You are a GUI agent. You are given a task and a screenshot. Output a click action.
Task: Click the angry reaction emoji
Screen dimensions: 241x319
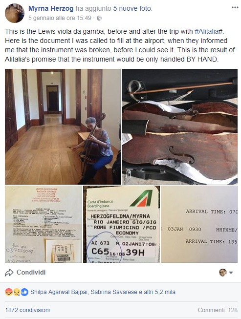tap(8, 292)
